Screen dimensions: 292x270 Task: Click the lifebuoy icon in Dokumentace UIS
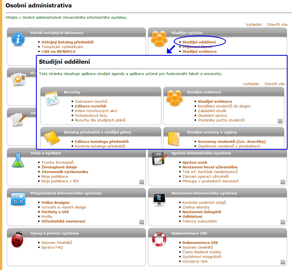pyautogui.click(x=159, y=240)
